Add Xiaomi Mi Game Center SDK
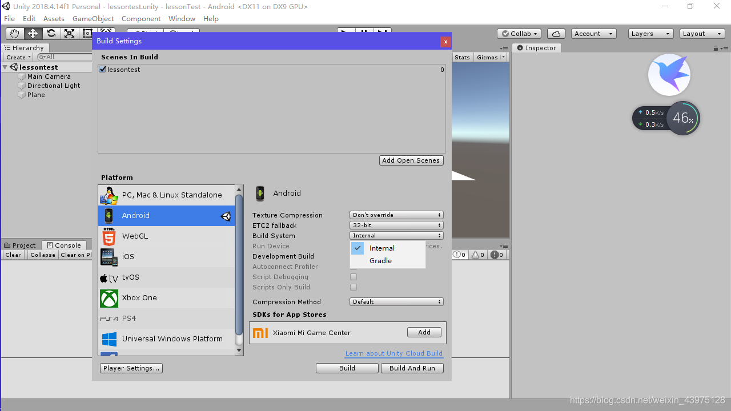Image resolution: width=731 pixels, height=411 pixels. tap(424, 332)
